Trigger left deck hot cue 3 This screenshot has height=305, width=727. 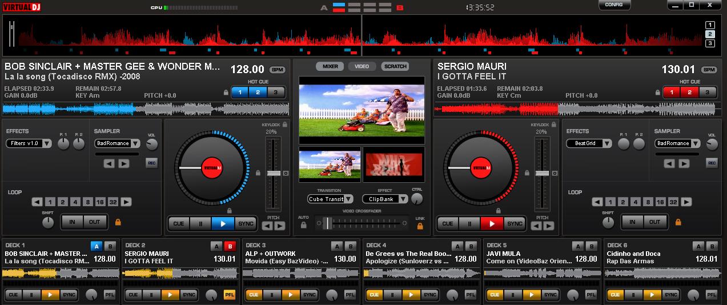coord(276,92)
